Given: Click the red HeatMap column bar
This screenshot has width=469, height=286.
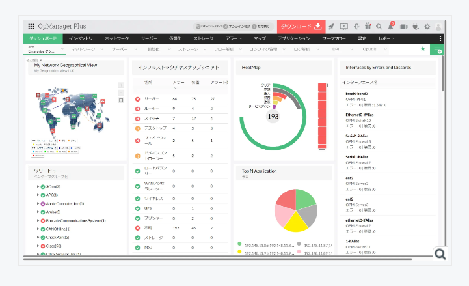Looking at the screenshot, I should click(322, 115).
